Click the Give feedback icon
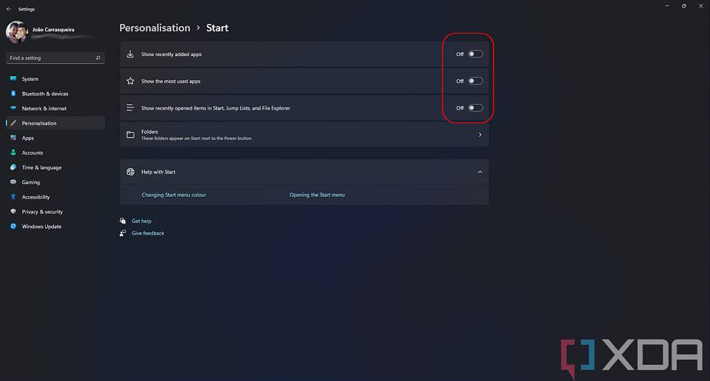 pyautogui.click(x=123, y=233)
